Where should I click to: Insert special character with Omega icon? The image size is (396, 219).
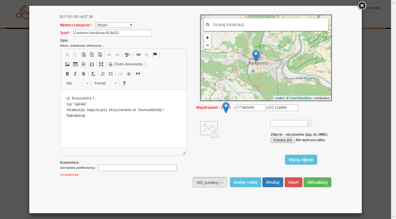coord(92,64)
